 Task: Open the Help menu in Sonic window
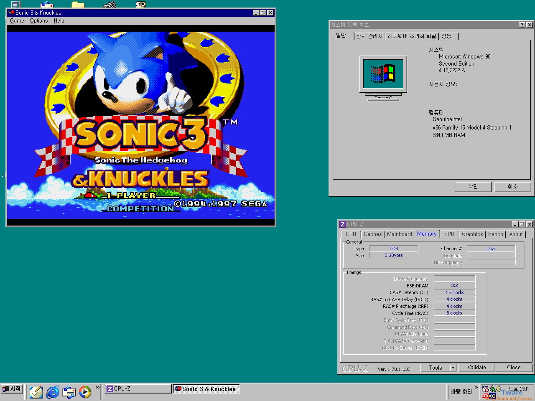pyautogui.click(x=59, y=20)
